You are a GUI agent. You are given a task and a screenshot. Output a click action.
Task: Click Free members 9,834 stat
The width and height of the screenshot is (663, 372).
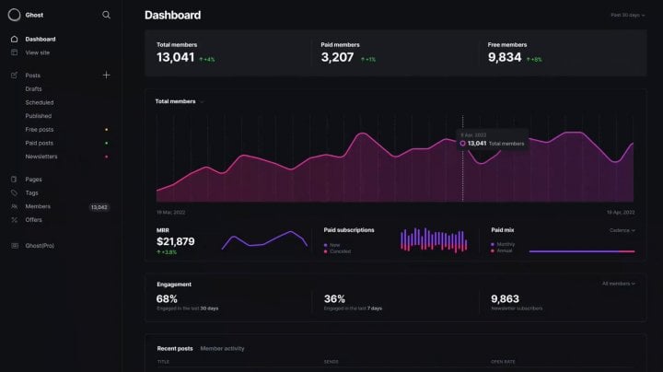coord(505,57)
